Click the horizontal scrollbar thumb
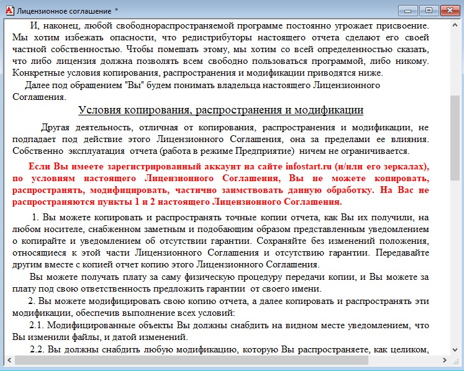Image resolution: width=464 pixels, height=371 pixels. (x=191, y=360)
